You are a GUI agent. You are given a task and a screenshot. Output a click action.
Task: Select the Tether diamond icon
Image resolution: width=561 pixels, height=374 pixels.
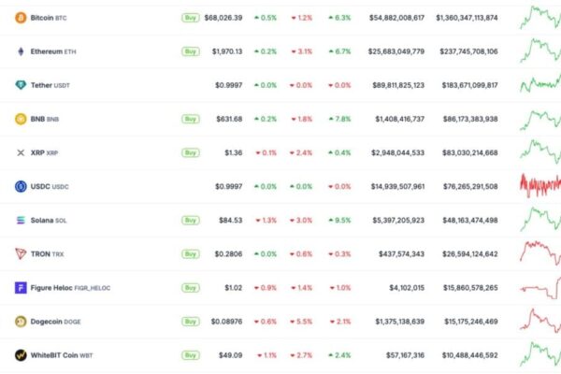tap(21, 85)
